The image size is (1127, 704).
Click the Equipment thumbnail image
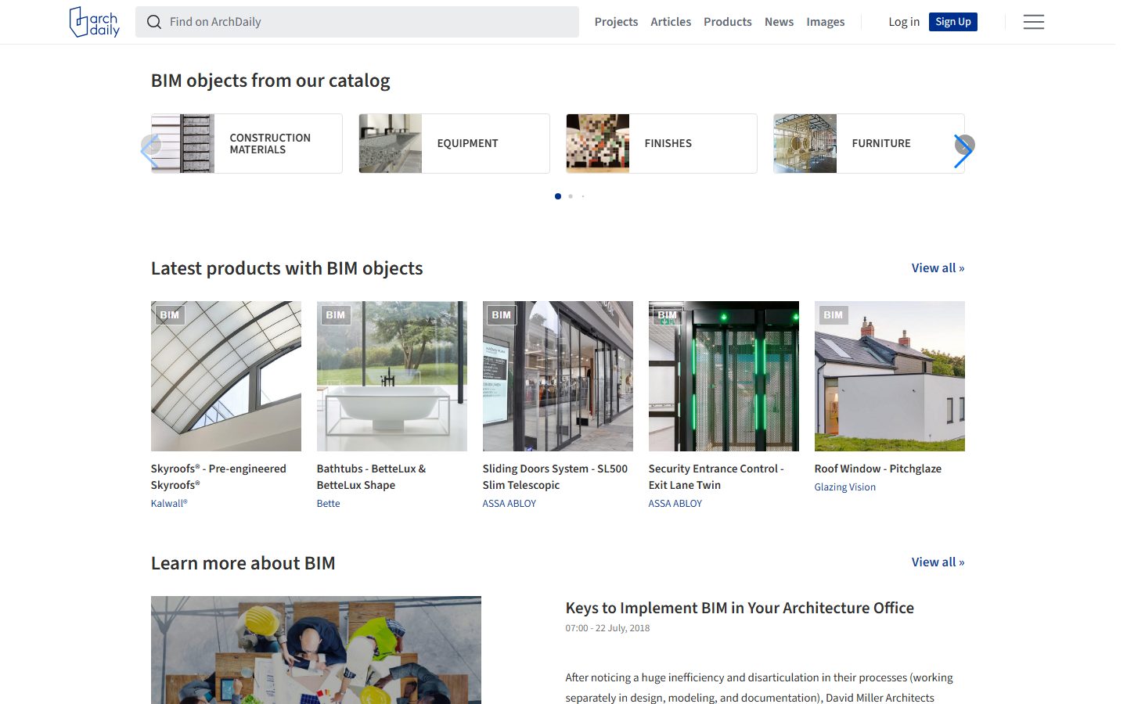coord(391,143)
